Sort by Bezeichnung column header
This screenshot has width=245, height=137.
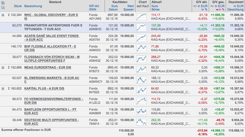coord(33,6)
